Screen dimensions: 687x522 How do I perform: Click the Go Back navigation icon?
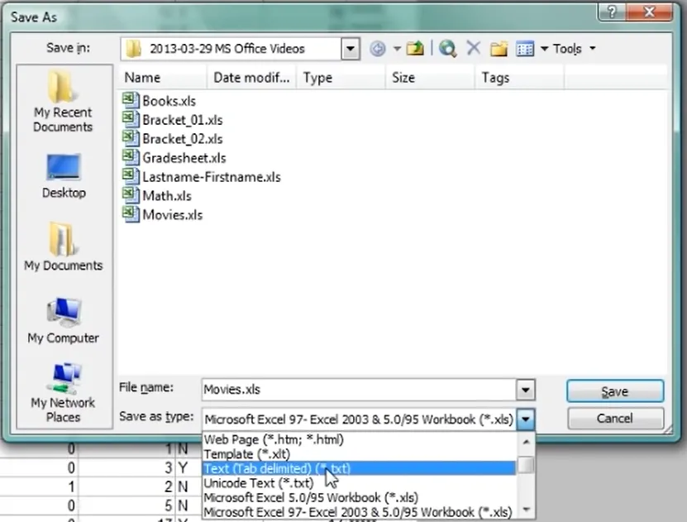click(377, 48)
